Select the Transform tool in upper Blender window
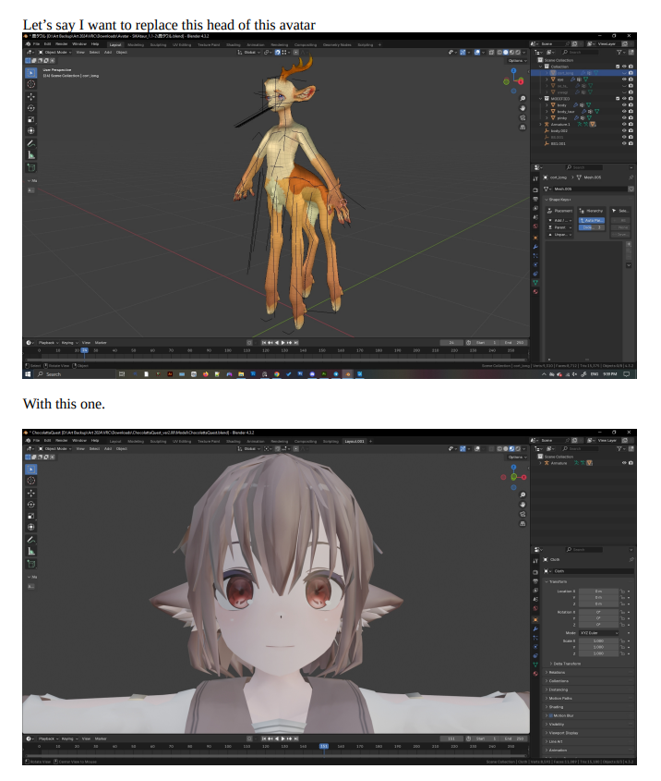The width and height of the screenshot is (661, 781). (x=30, y=130)
